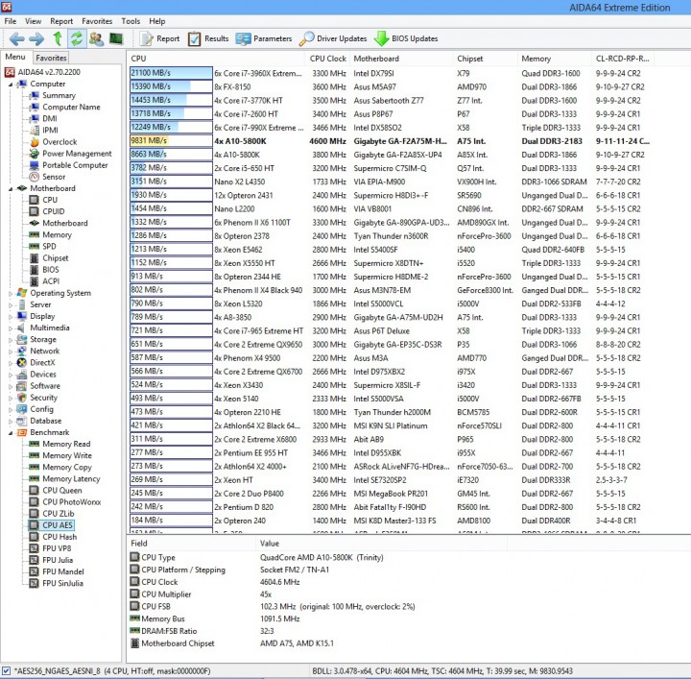Open the Help menu
Viewport: 691px width, 679px height.
[x=156, y=21]
